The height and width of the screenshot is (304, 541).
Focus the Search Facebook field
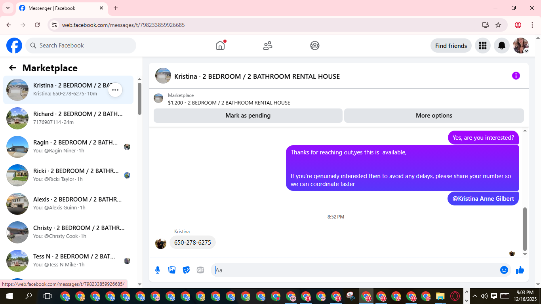coord(81,46)
